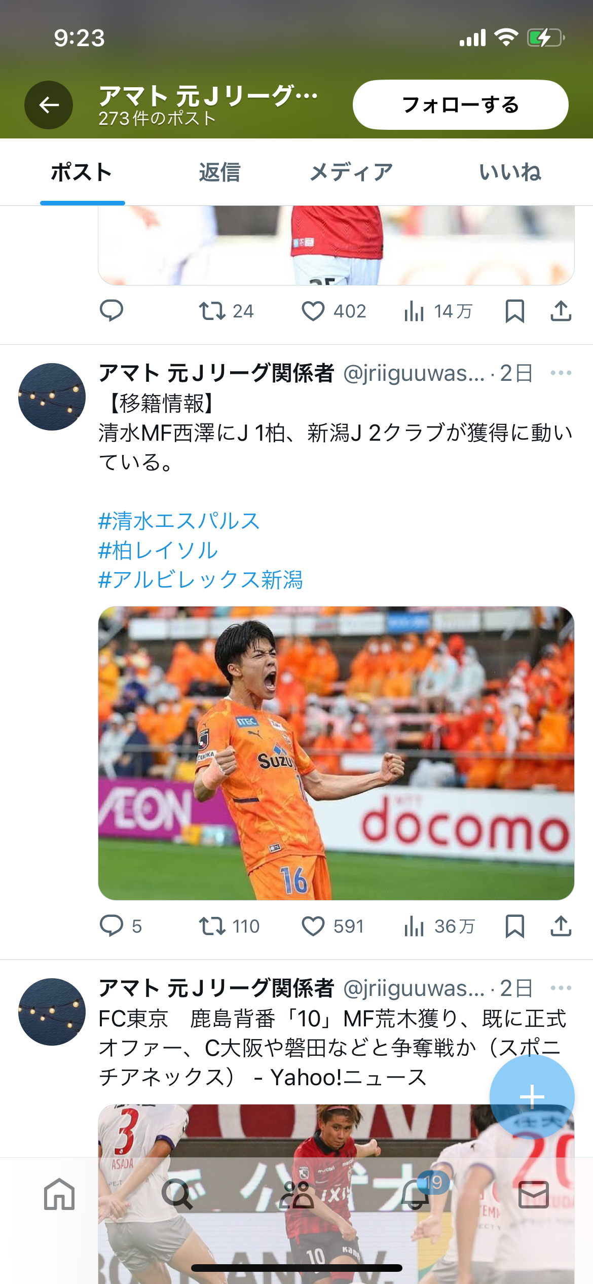Image resolution: width=593 pixels, height=1284 pixels.
Task: Open the compose new post floating button
Action: click(532, 1097)
